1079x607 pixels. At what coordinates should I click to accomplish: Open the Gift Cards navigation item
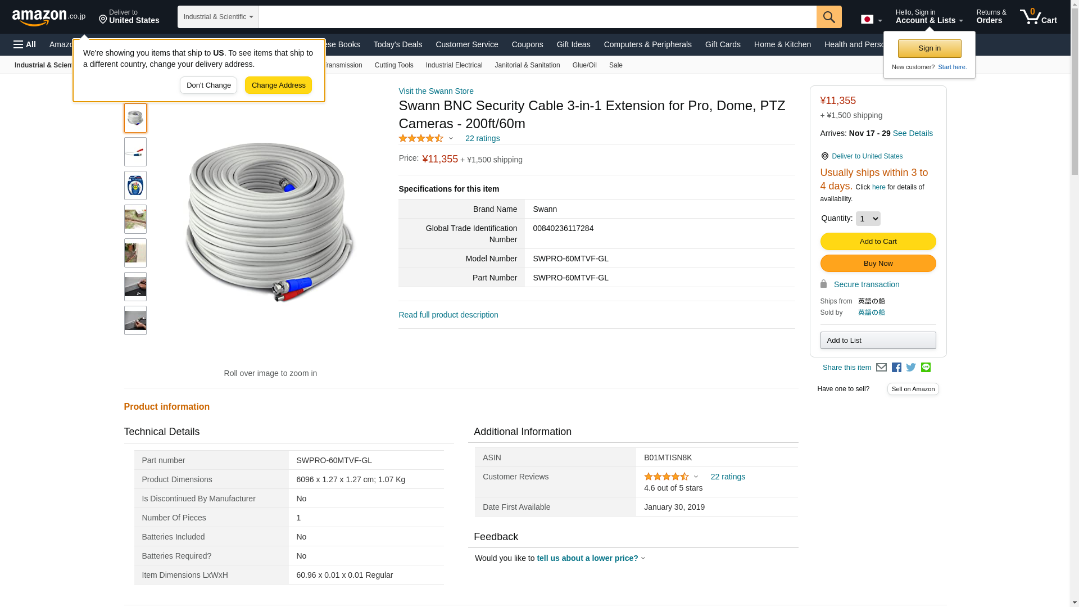(723, 44)
